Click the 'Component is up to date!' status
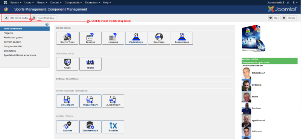Screen dimensions: 301x139 [255, 63]
